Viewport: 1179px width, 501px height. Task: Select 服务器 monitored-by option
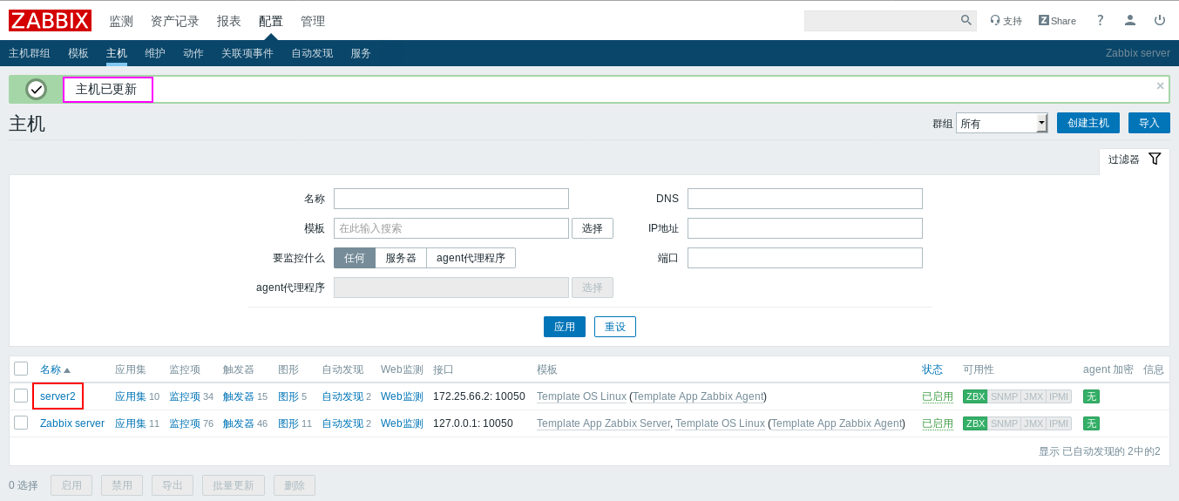coord(401,258)
